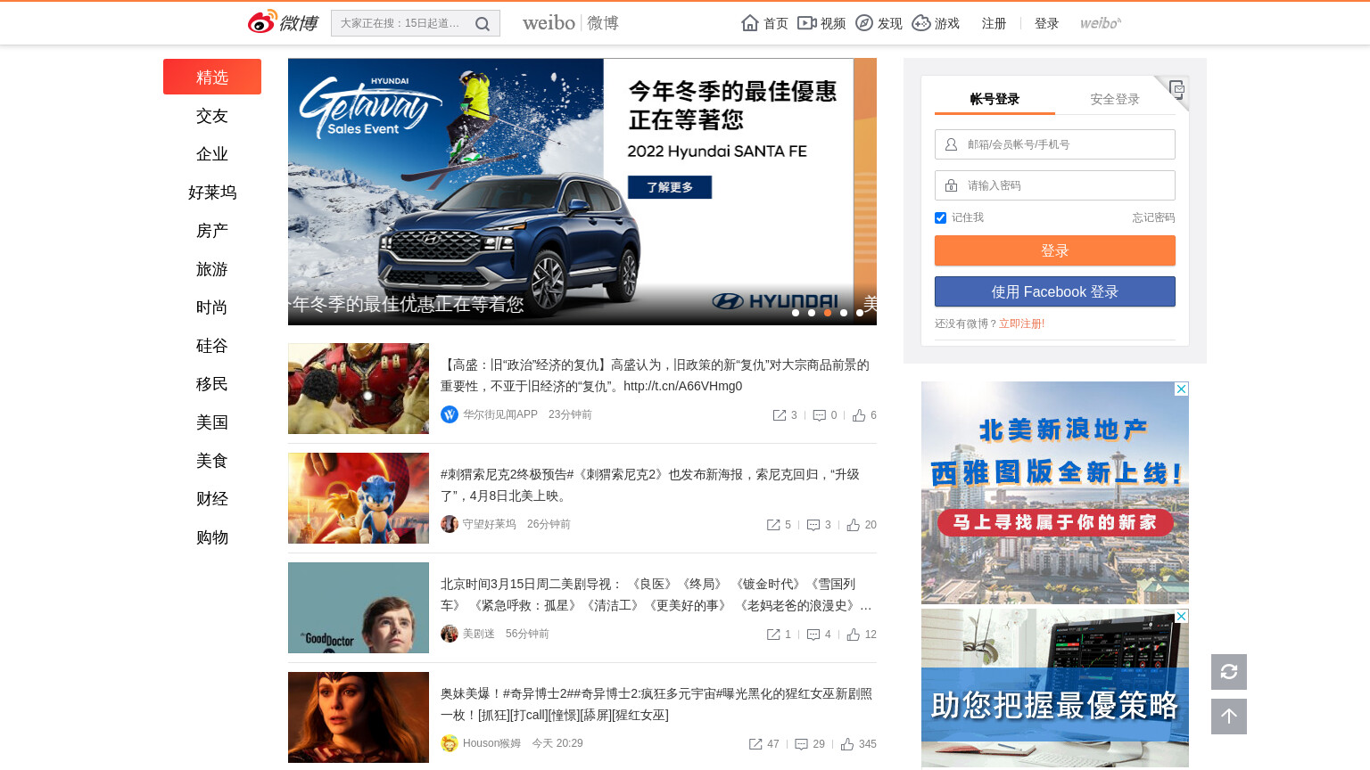The width and height of the screenshot is (1370, 770).
Task: Click Houson猴姆 avatar icon
Action: tap(450, 743)
